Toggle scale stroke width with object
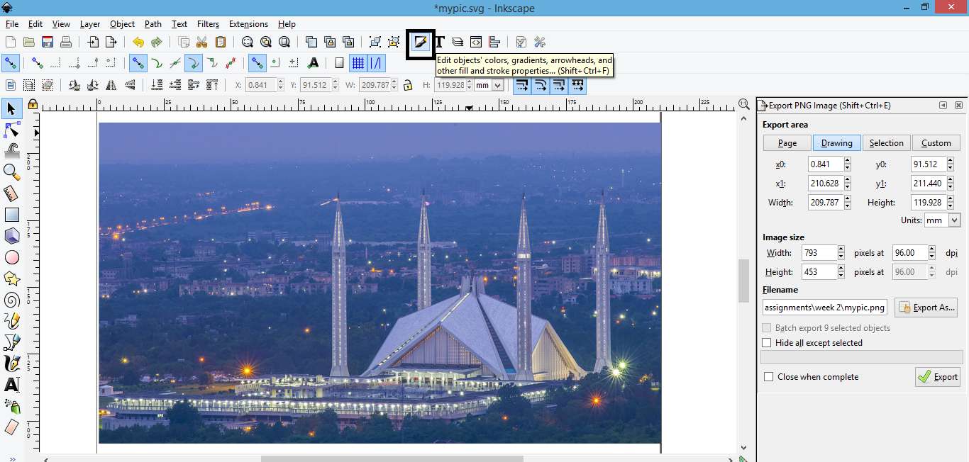This screenshot has height=462, width=969. click(522, 85)
